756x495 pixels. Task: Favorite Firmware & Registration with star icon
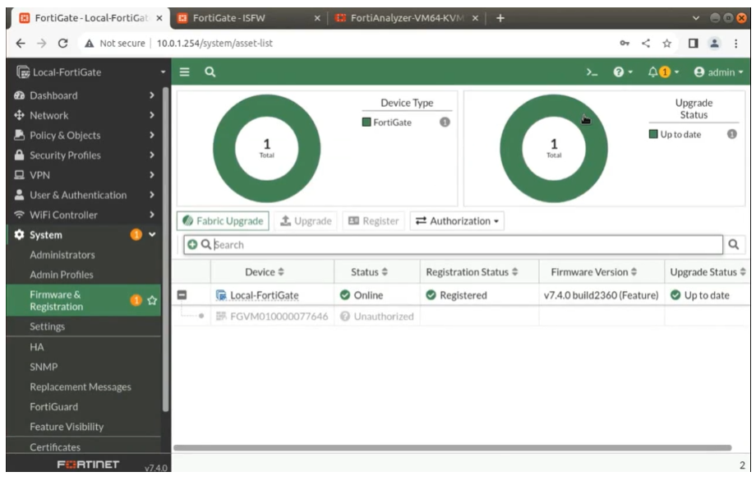152,301
